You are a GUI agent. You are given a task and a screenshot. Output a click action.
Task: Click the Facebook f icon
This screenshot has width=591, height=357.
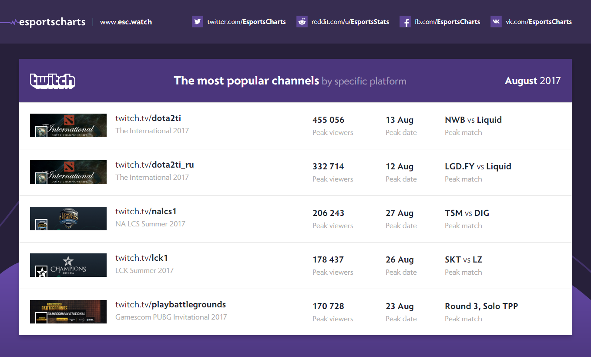(x=405, y=21)
